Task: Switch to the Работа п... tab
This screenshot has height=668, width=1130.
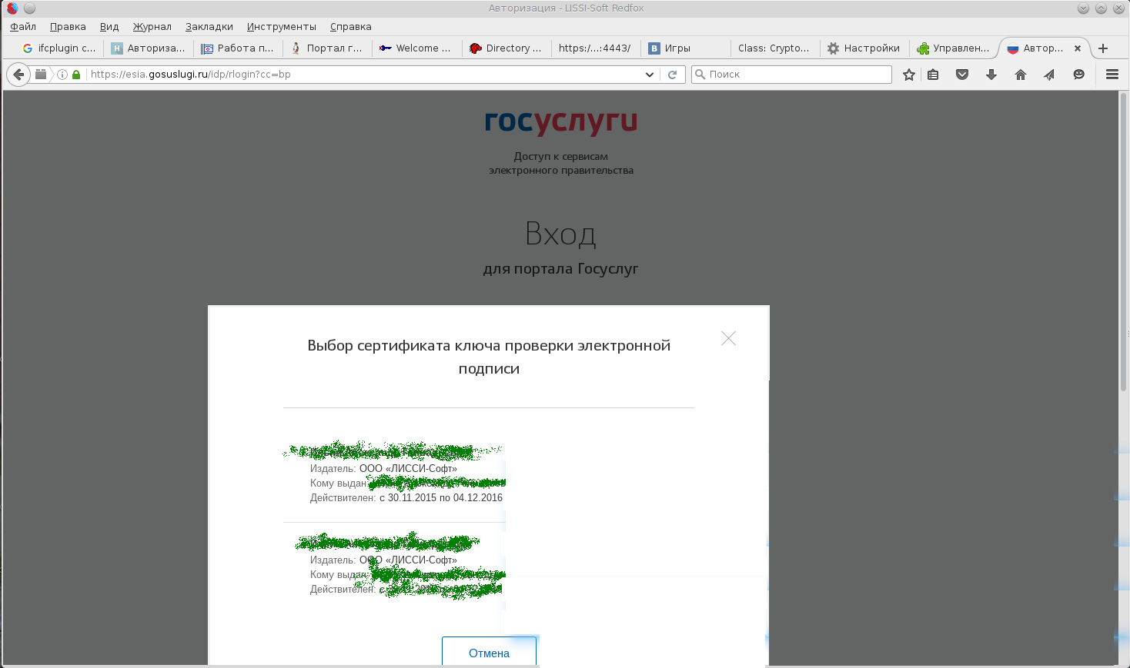Action: tap(237, 48)
